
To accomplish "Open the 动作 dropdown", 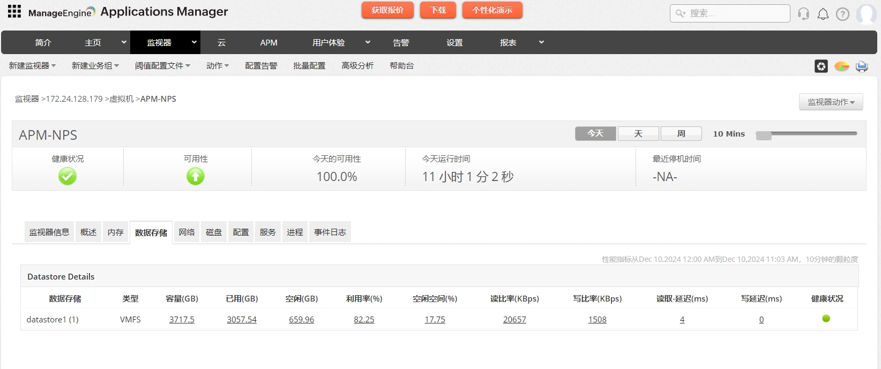I will click(x=218, y=65).
